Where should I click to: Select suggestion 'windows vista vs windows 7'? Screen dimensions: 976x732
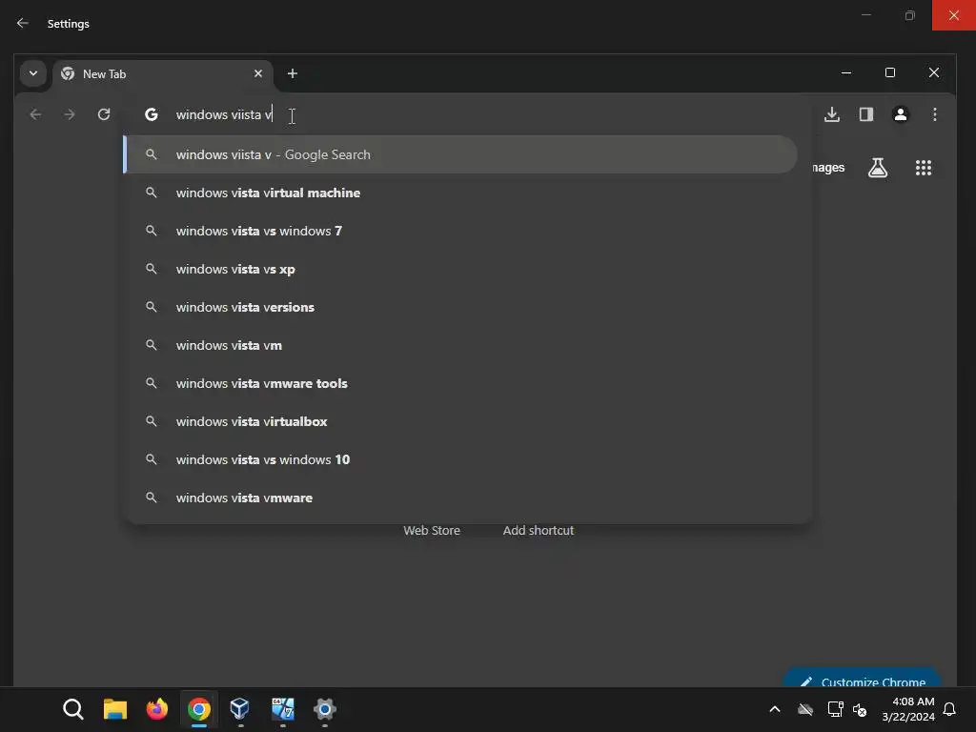[x=460, y=231]
